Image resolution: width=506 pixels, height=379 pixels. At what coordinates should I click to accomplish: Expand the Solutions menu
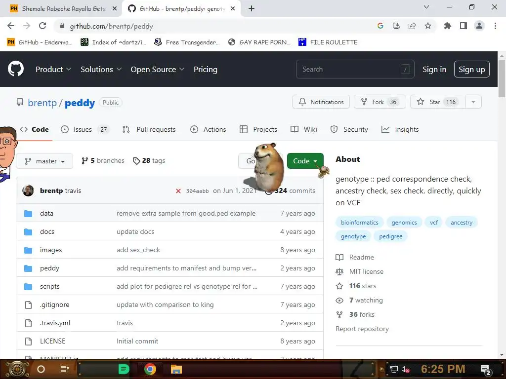tap(101, 69)
